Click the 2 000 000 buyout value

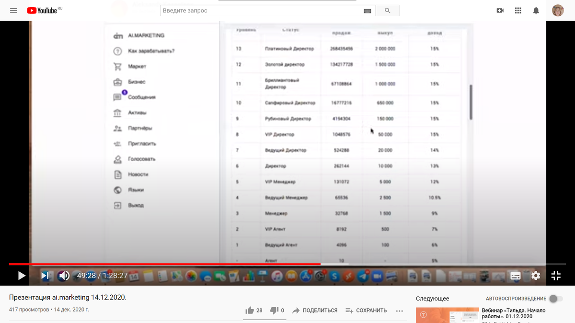coord(385,49)
